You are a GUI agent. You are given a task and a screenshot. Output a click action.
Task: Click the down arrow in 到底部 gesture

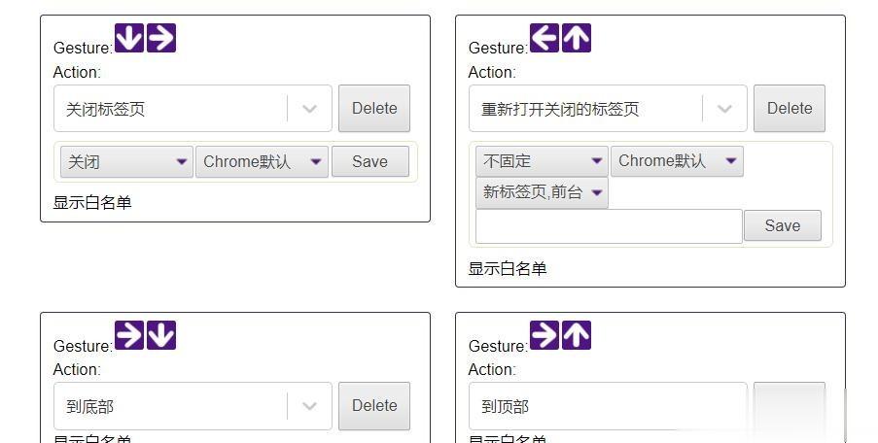click(161, 336)
